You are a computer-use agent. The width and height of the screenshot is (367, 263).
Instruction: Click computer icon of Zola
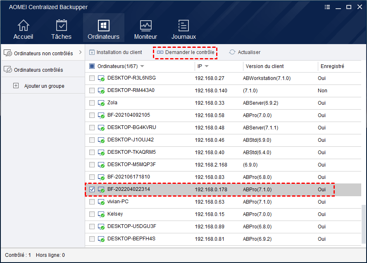(x=101, y=103)
